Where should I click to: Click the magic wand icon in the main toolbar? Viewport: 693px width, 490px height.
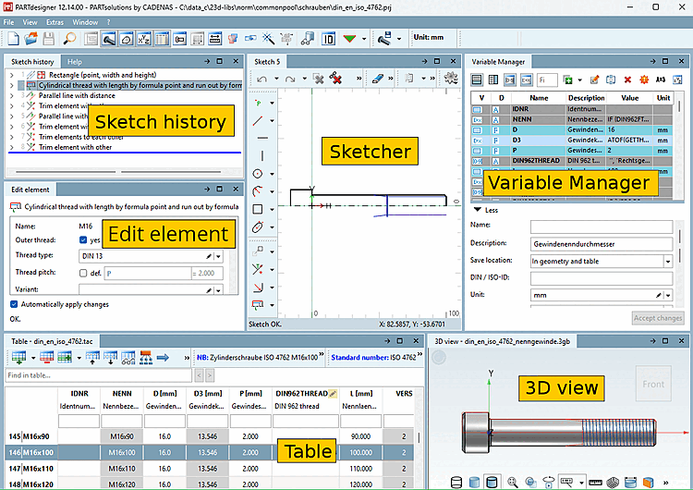pos(268,39)
